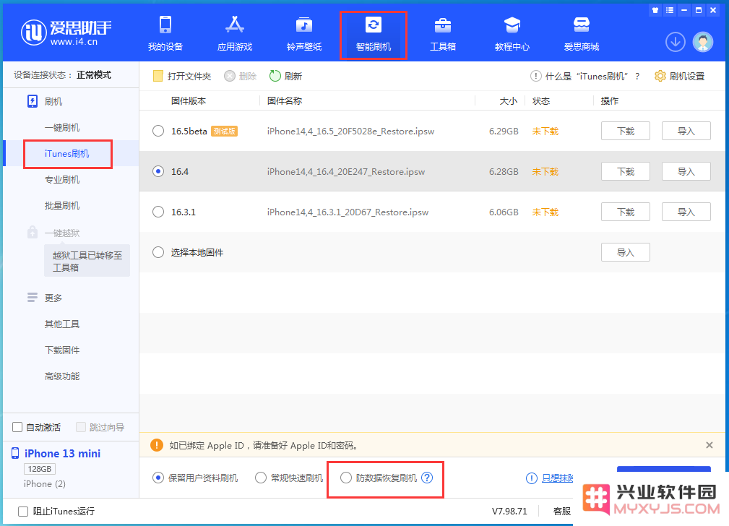The image size is (729, 526).
Task: Enable 阻止iTunes运行 checkbox
Action: pos(23,511)
